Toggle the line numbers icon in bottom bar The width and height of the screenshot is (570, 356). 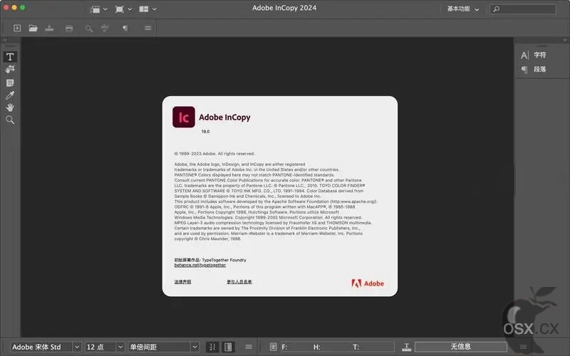(x=212, y=347)
